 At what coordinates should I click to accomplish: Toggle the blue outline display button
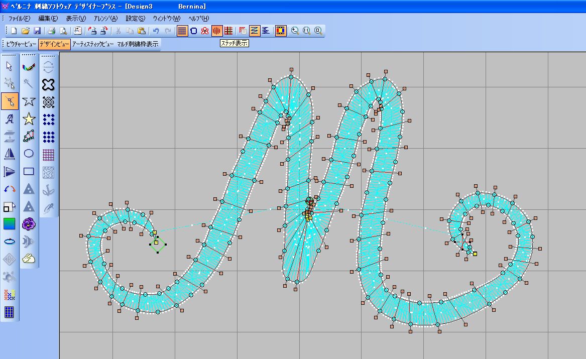pos(194,31)
